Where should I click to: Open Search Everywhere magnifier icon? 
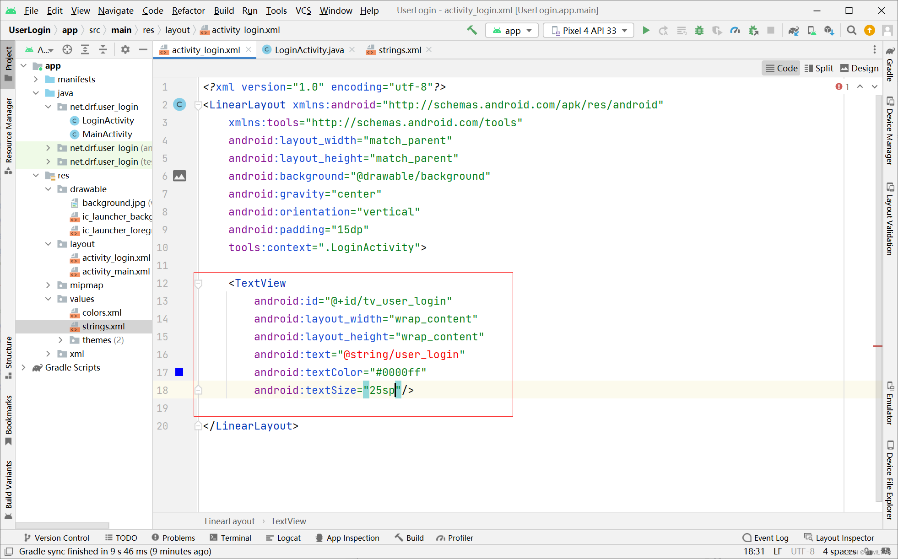[x=851, y=30]
